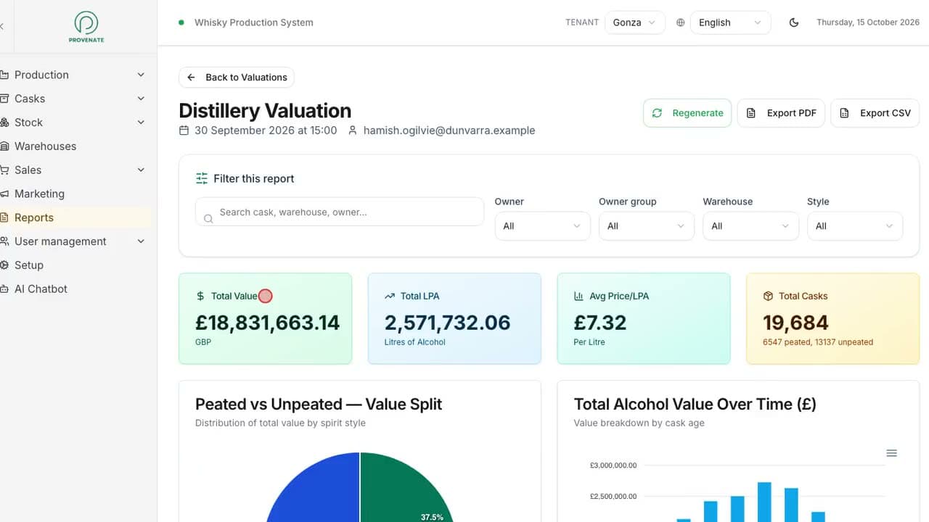Click the Peated vs Unpeated — Value Split heading

pyautogui.click(x=319, y=404)
